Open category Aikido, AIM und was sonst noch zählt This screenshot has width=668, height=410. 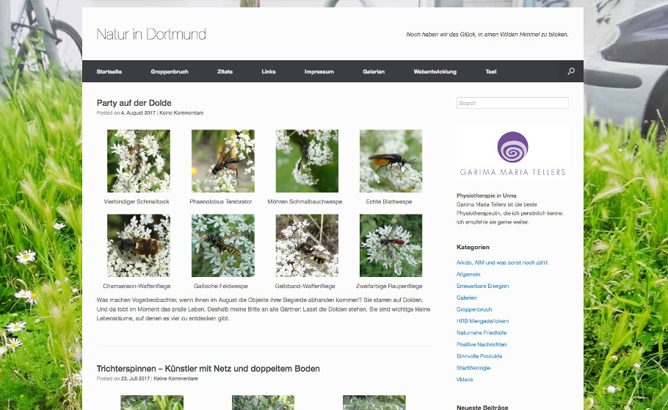(x=502, y=263)
